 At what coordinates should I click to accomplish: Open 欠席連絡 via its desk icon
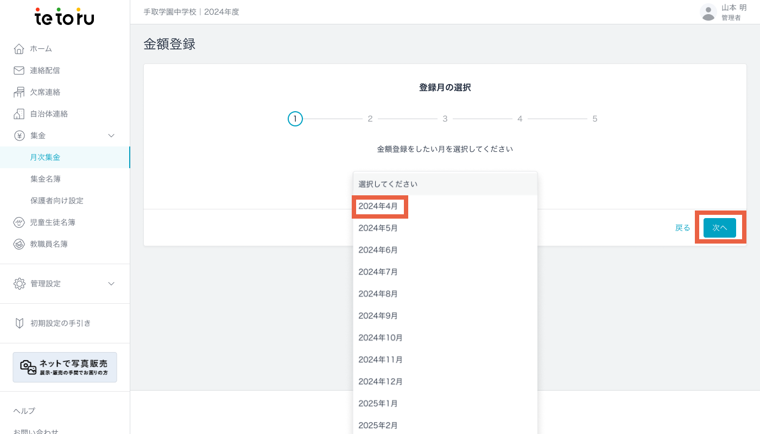(19, 92)
